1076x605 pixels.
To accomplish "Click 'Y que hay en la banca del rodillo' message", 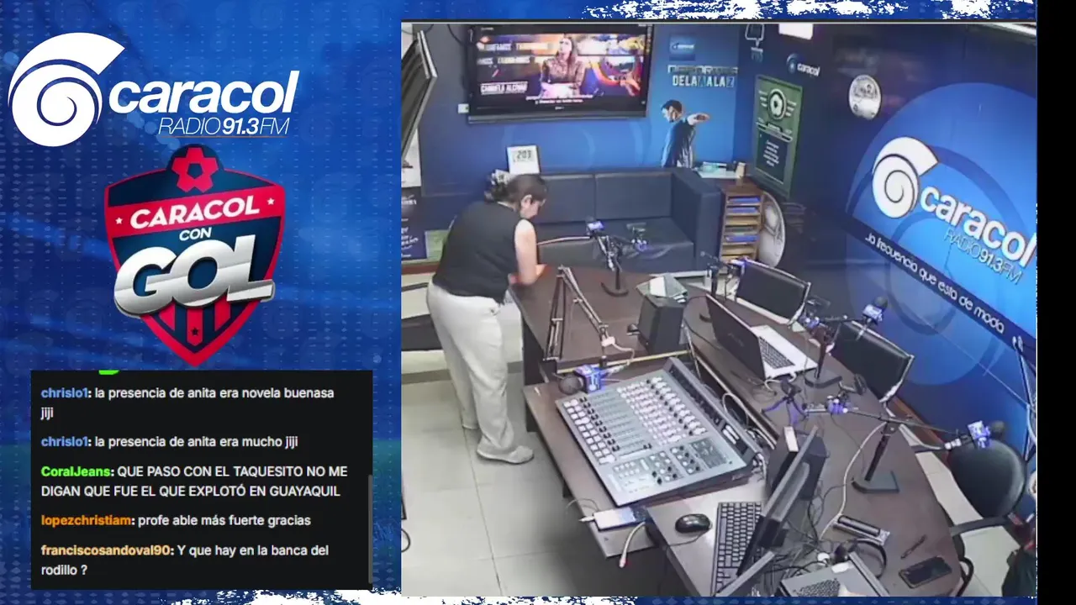I will tap(185, 560).
